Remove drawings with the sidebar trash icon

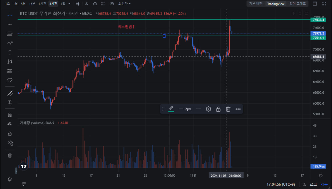click(10, 155)
